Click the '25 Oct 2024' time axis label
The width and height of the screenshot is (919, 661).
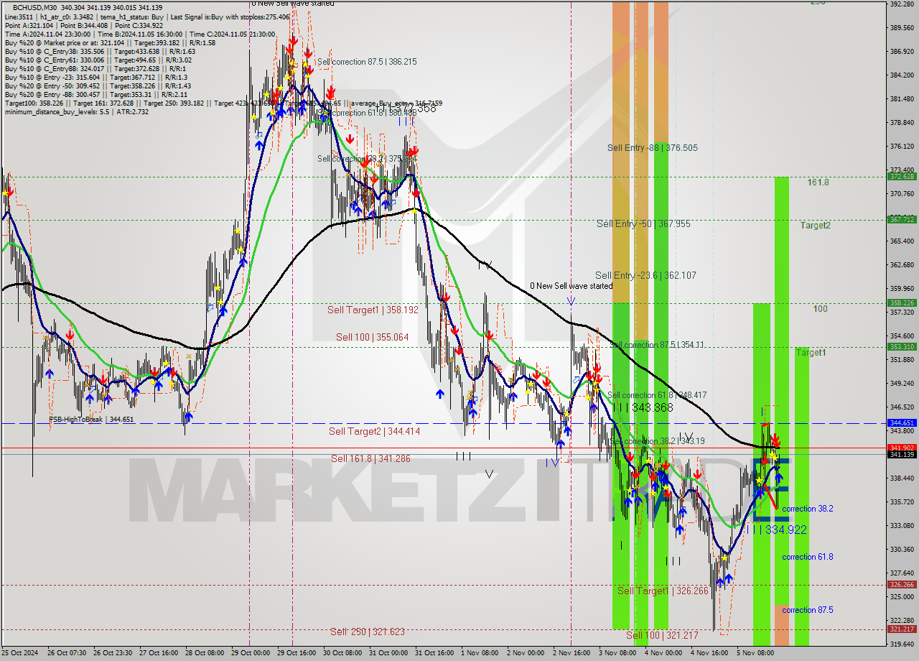21,653
